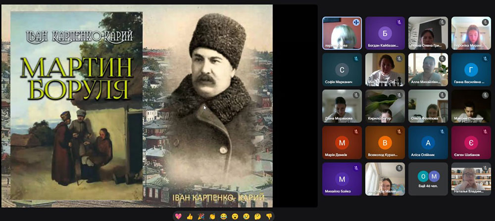Viewport: 495px width, 221px height.
Task: Click muted mic icon on Аліса Олійник tile
Action: pyautogui.click(x=442, y=132)
